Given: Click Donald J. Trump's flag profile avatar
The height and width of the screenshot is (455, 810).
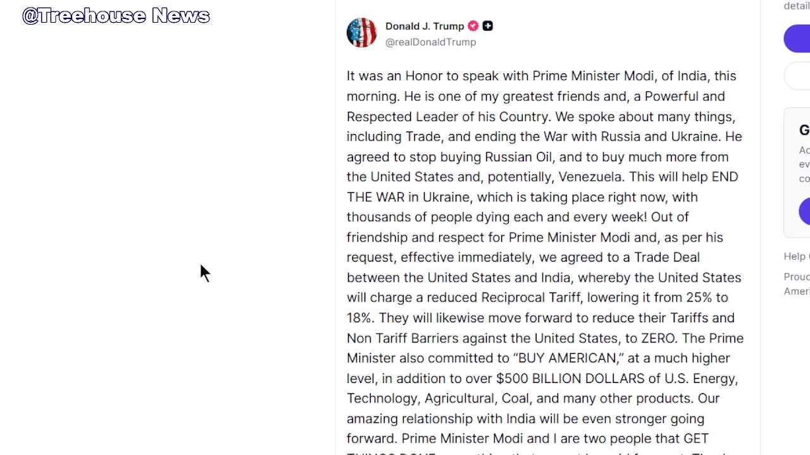Looking at the screenshot, I should [x=361, y=33].
